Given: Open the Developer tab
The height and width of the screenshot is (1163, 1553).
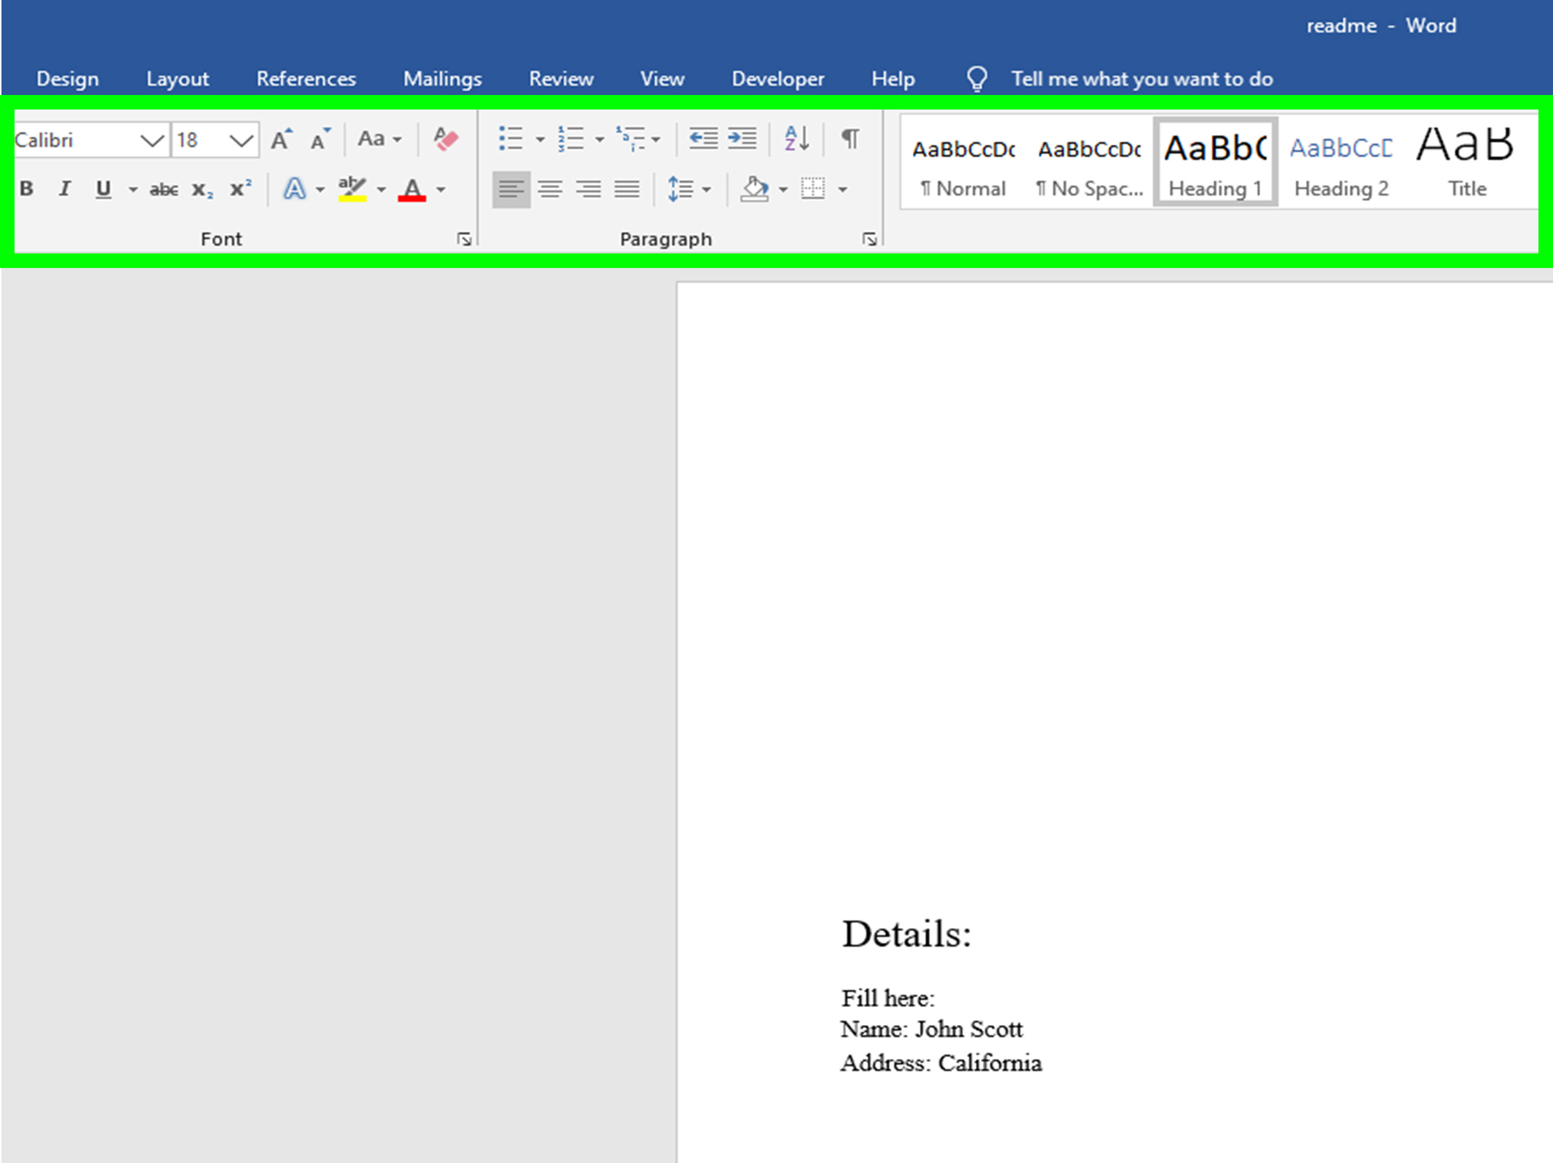Looking at the screenshot, I should [778, 79].
